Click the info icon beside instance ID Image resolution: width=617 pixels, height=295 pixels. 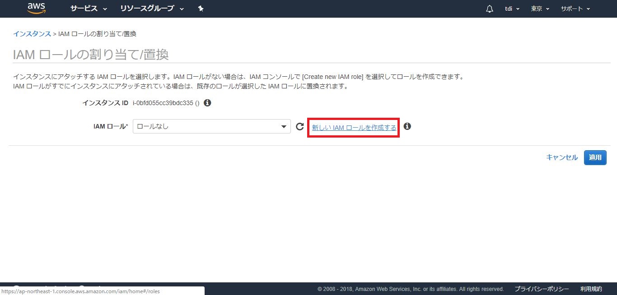click(207, 103)
